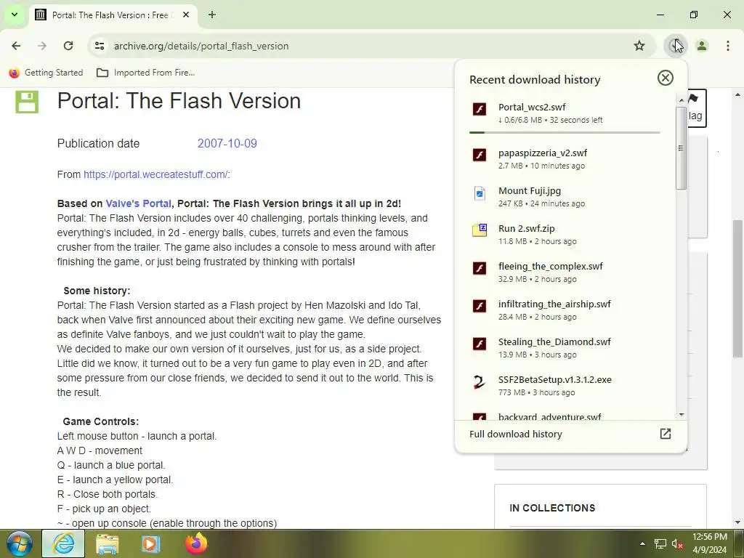Screen dimensions: 744x558
Task: Click the browser back arrow
Action: pyautogui.click(x=16, y=46)
